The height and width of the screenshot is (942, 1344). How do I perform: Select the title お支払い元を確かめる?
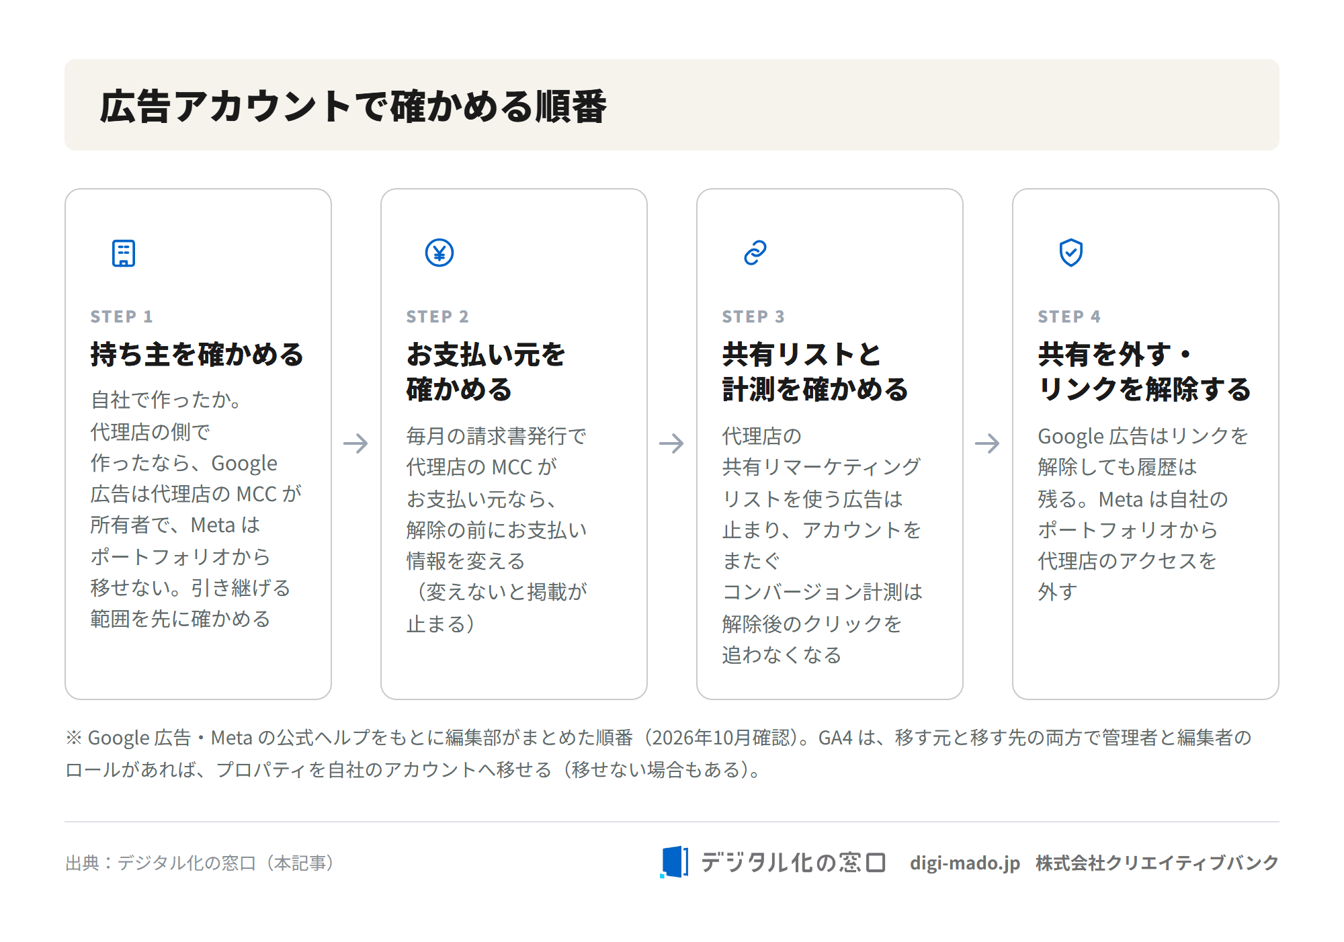(486, 372)
